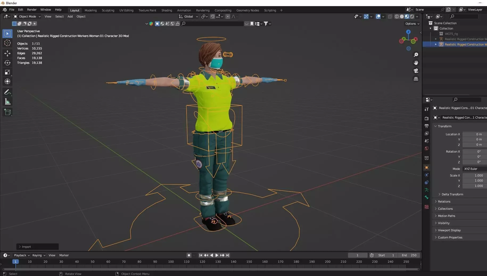Expand the Viewport Display panel

[449, 230]
